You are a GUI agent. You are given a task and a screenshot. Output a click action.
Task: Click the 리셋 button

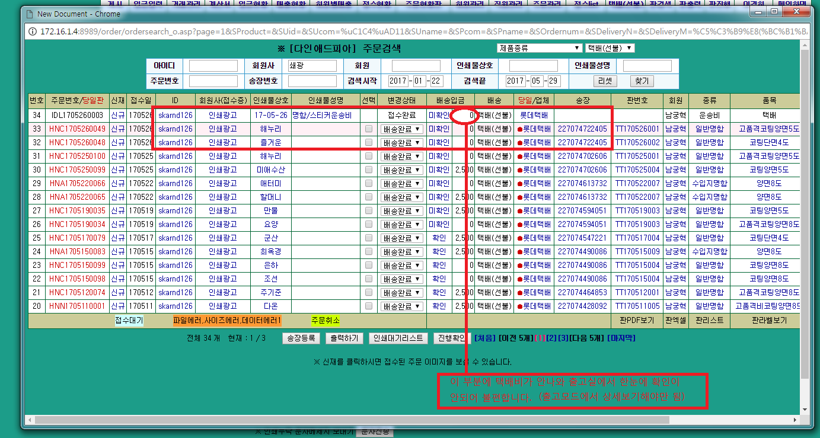605,81
